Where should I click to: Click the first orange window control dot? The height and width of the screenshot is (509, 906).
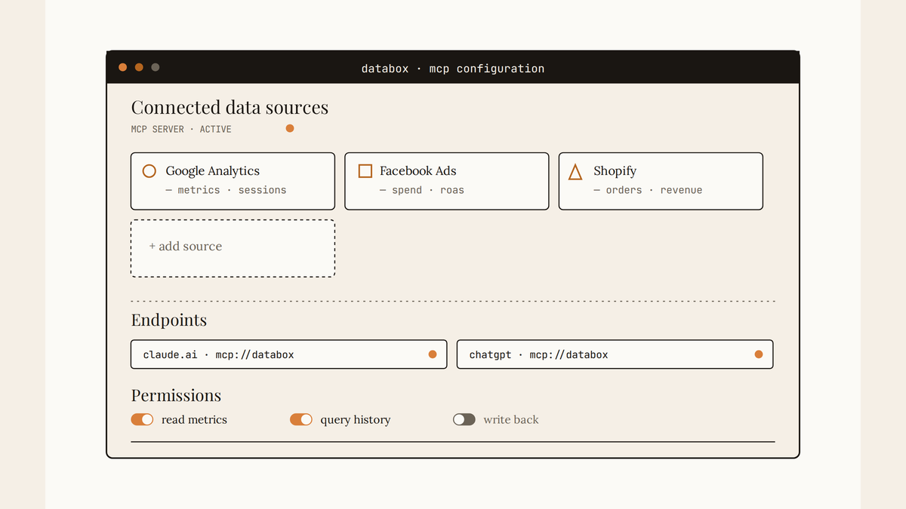123,67
